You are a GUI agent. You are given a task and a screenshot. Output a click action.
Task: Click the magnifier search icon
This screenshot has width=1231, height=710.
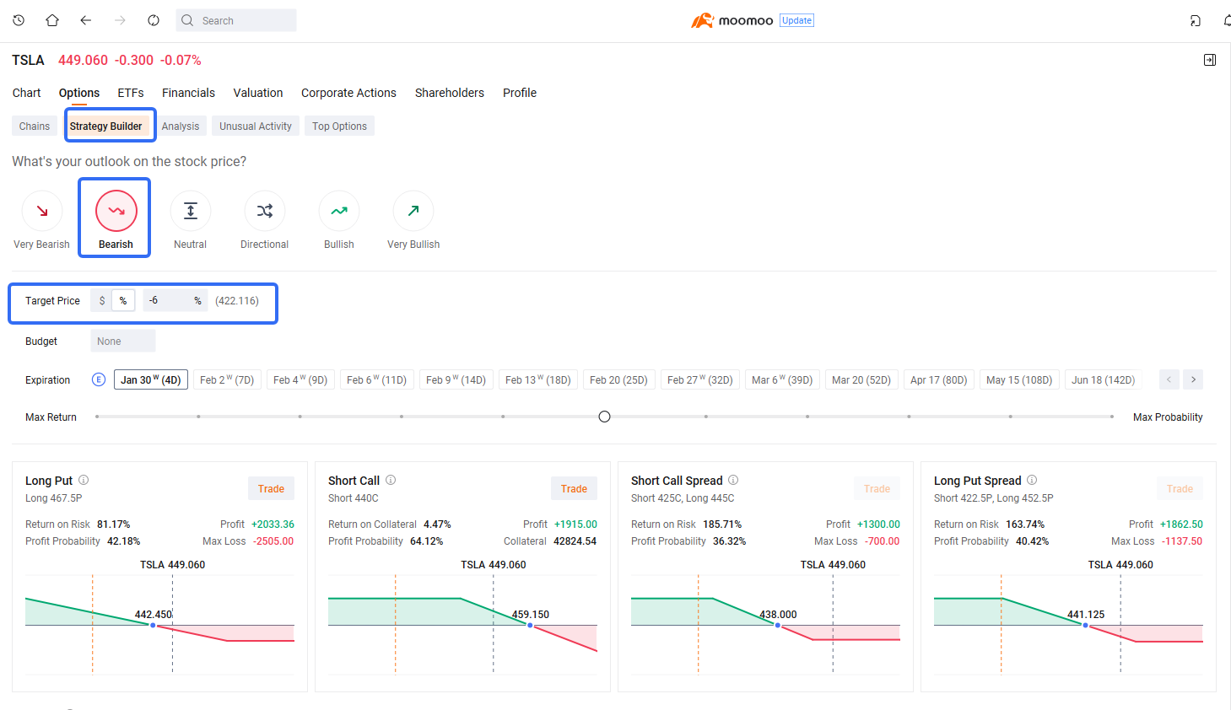tap(187, 20)
